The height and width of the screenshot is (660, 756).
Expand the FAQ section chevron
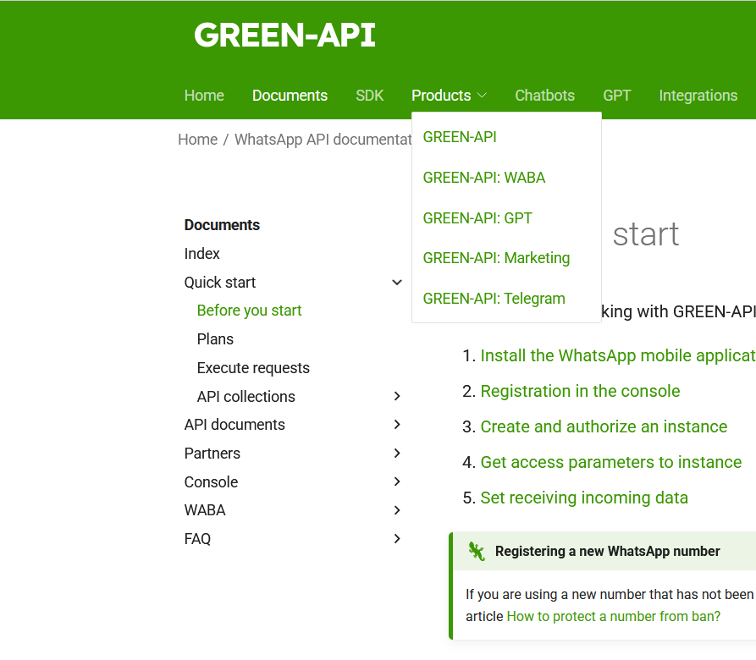(397, 539)
